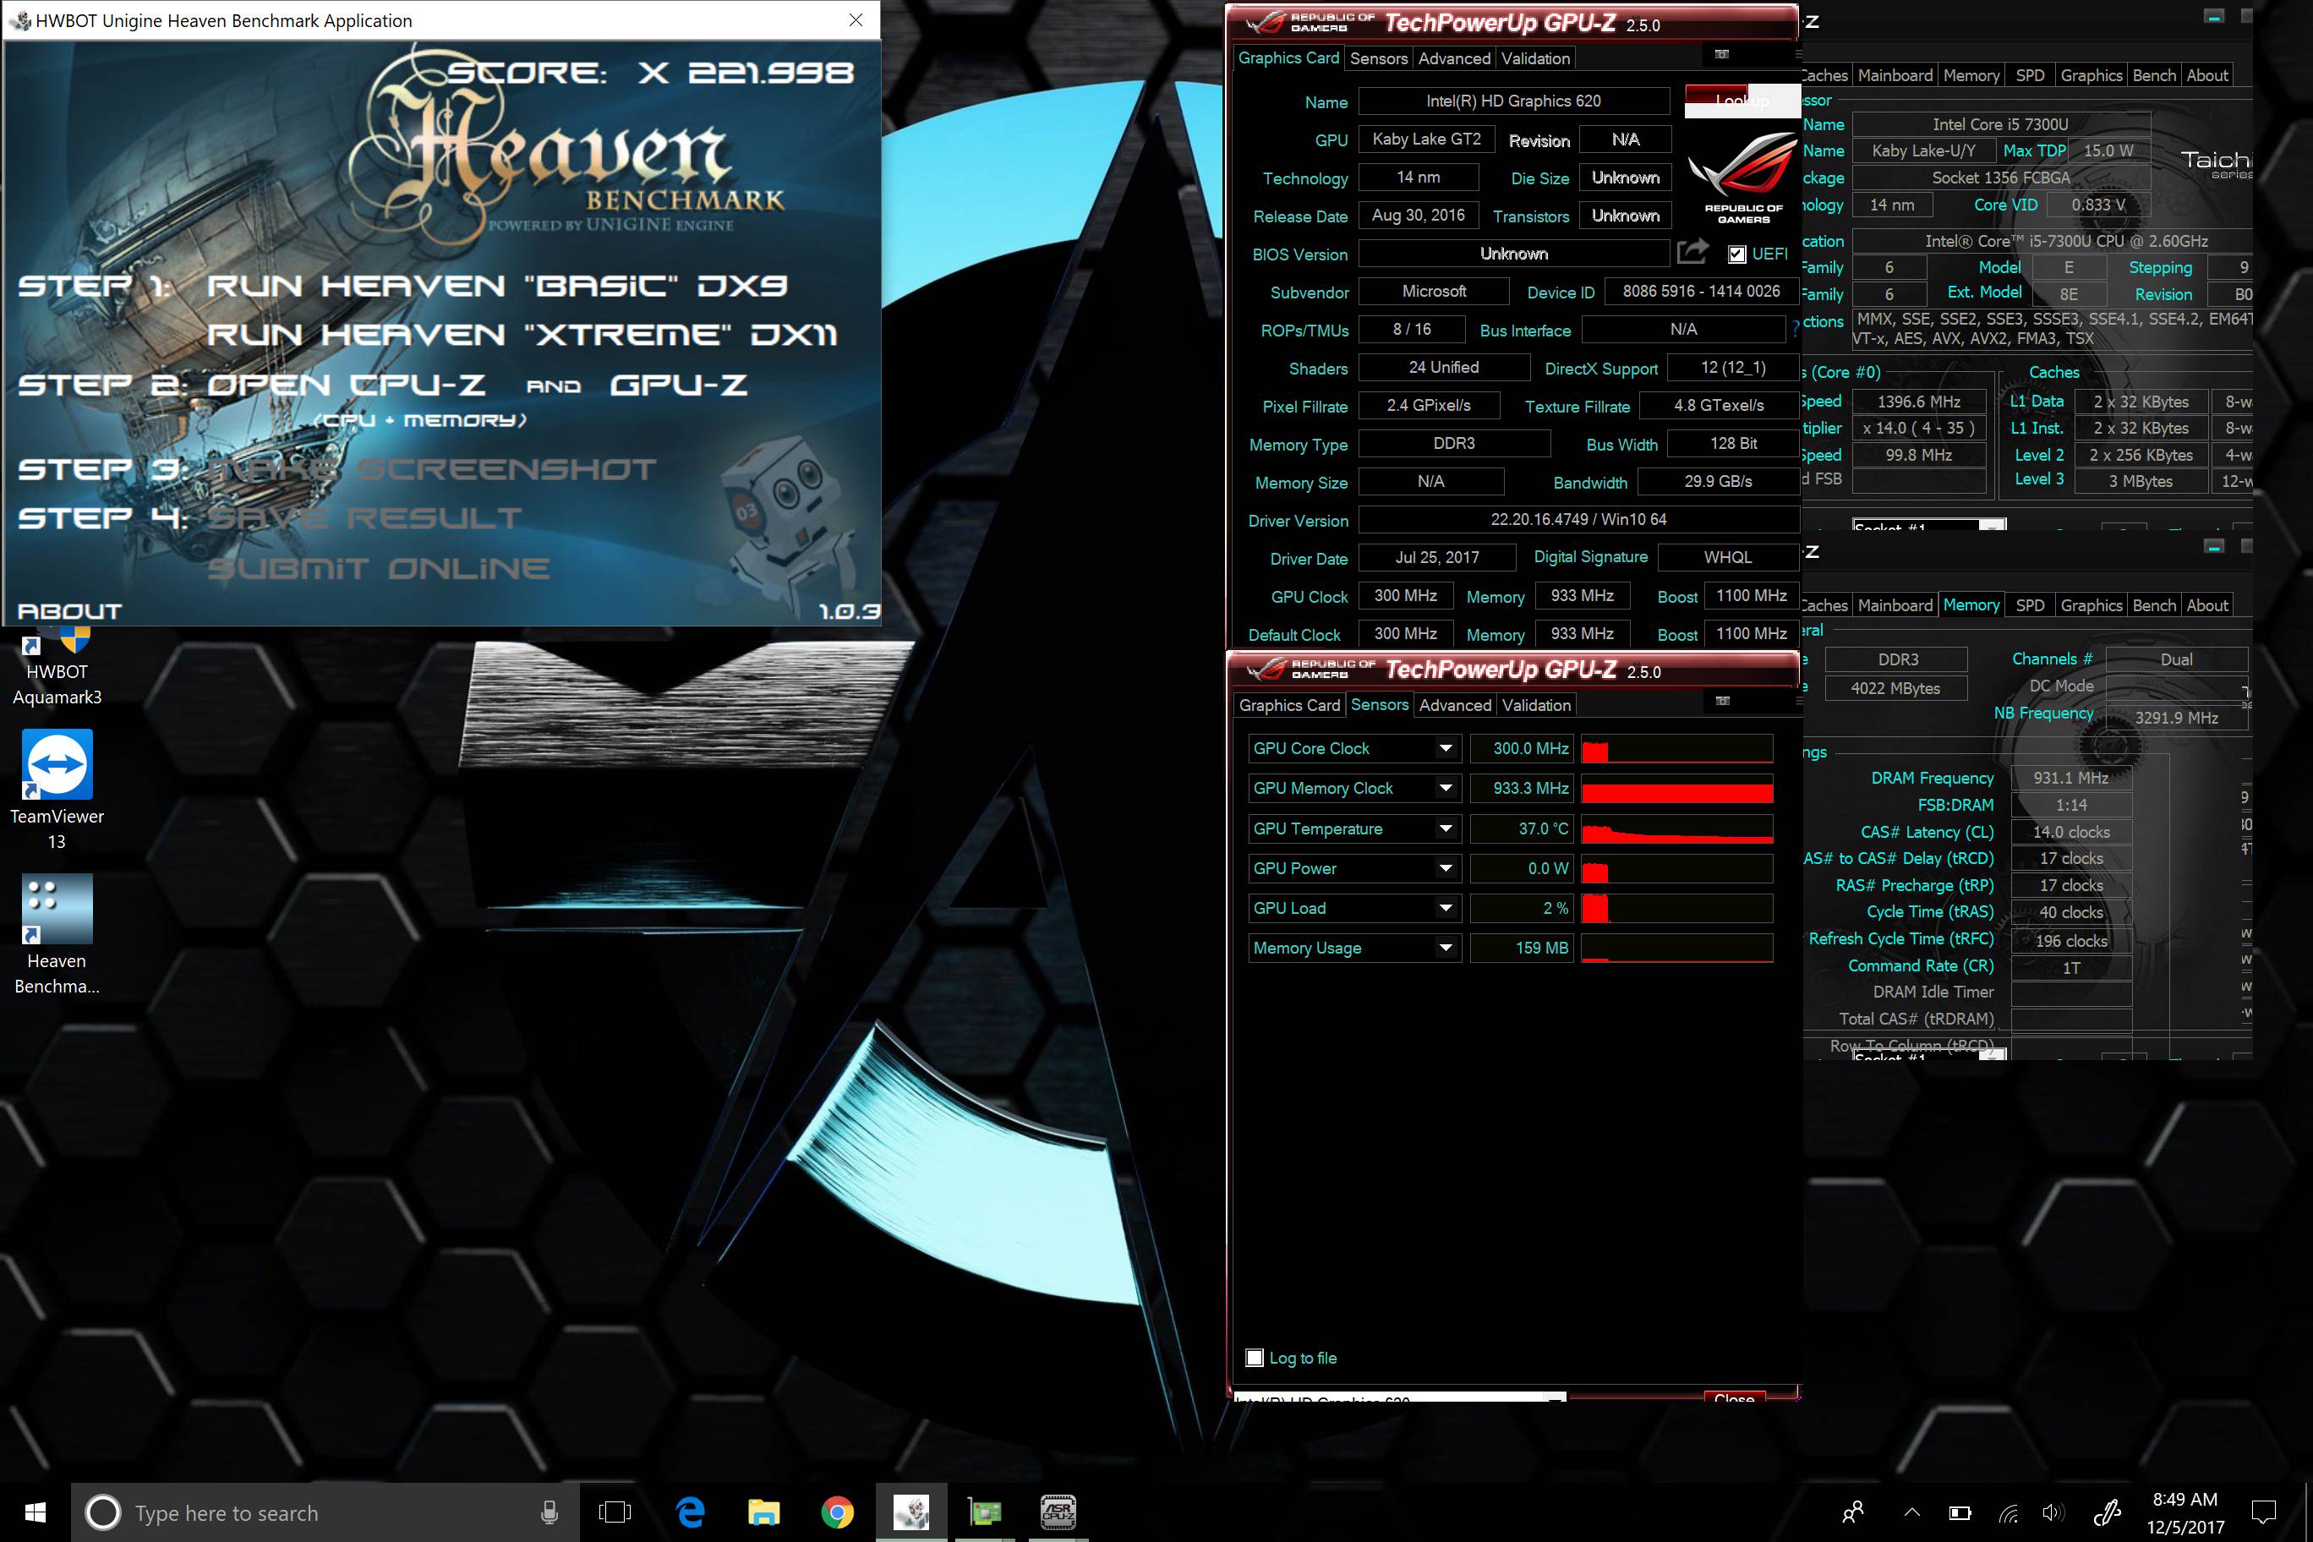This screenshot has height=1542, width=2313.
Task: Open HWBOT Aquamark3 desktop shortcut
Action: [x=56, y=667]
